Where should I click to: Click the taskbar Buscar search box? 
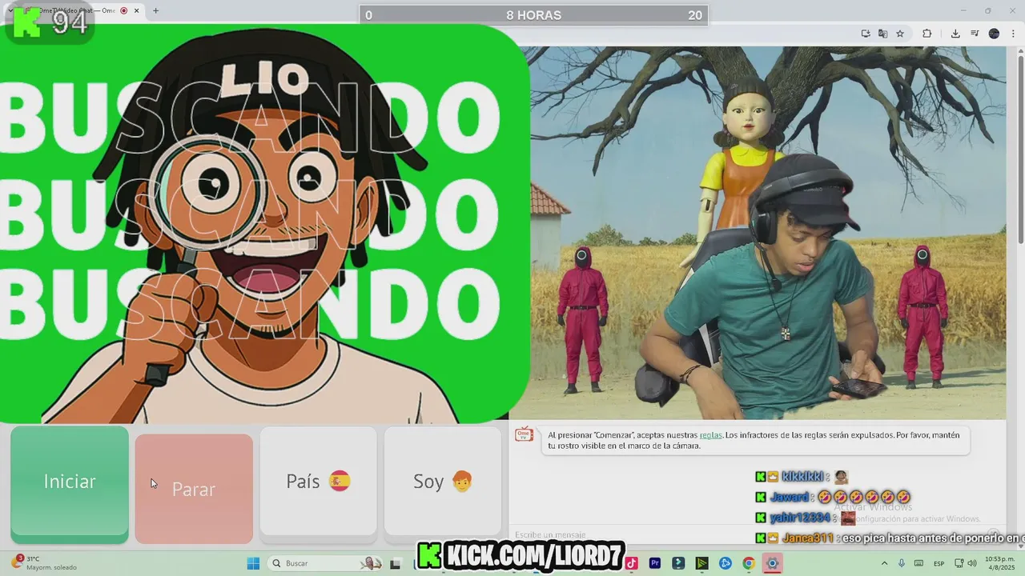tap(324, 563)
